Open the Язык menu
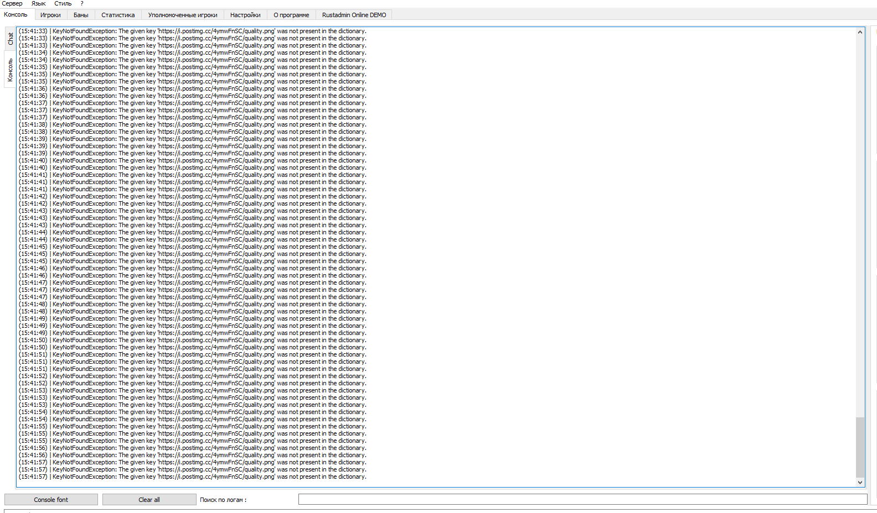877x513 pixels. point(38,3)
